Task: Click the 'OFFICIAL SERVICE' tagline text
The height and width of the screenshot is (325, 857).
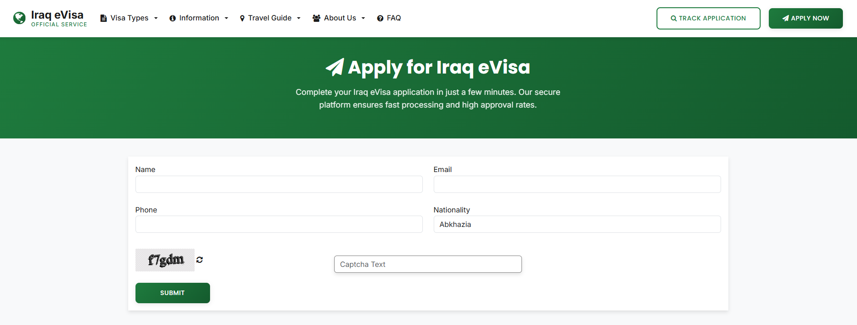Action: click(59, 25)
